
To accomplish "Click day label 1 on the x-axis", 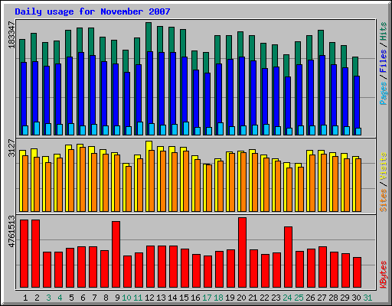I will tap(25, 298).
